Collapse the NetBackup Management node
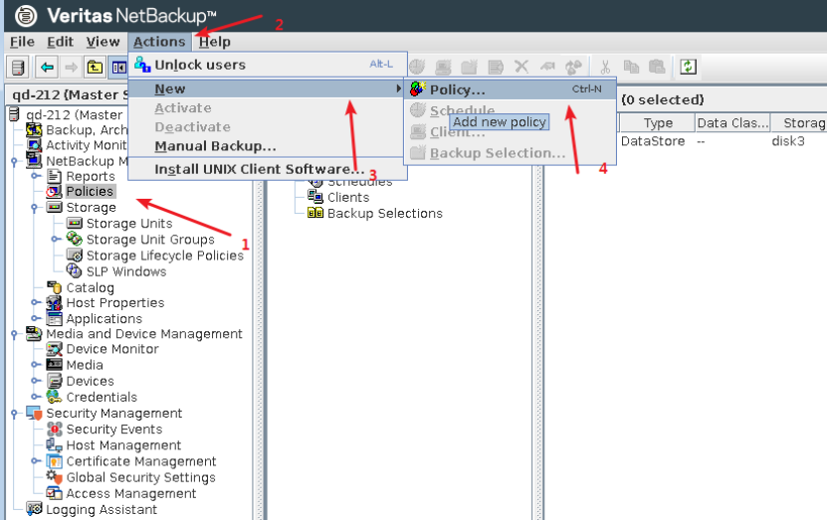 [x=14, y=161]
